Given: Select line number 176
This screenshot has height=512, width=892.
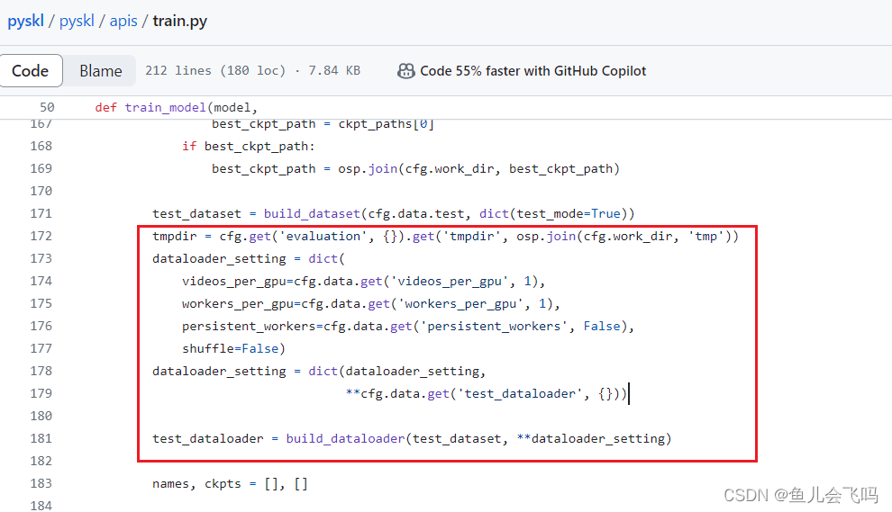Looking at the screenshot, I should 41,326.
